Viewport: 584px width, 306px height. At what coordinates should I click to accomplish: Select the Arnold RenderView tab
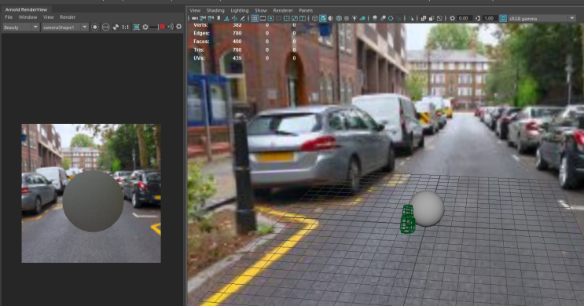coord(26,9)
